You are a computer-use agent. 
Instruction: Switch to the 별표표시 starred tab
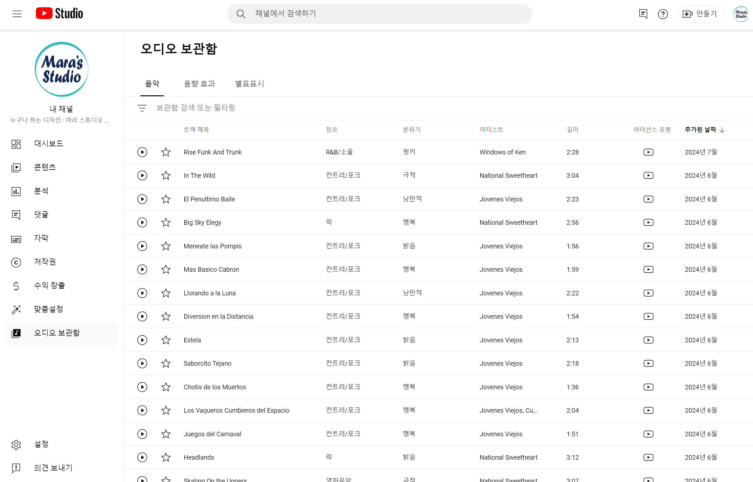coord(250,84)
